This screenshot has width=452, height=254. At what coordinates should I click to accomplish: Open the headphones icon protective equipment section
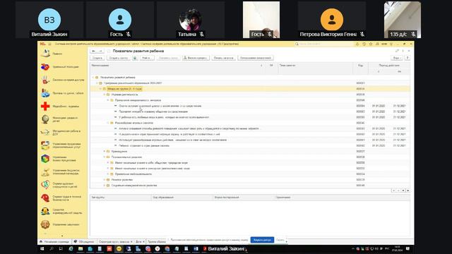(62, 211)
